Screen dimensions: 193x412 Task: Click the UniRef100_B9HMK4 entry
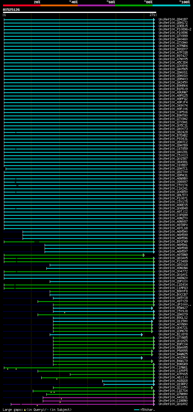pyautogui.click(x=173, y=86)
